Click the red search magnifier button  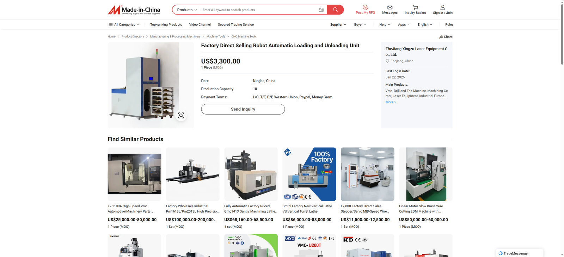[335, 10]
